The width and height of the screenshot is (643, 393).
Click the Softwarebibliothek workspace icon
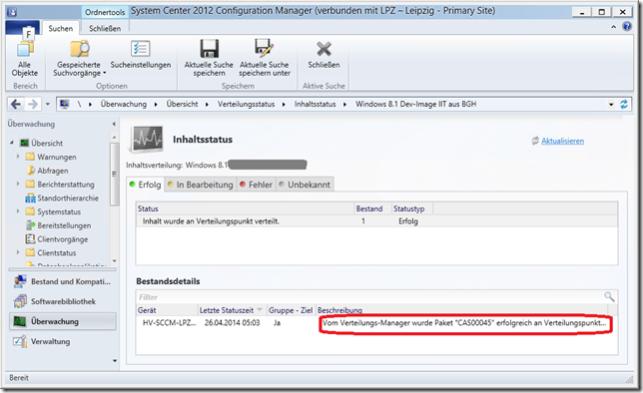[x=20, y=301]
